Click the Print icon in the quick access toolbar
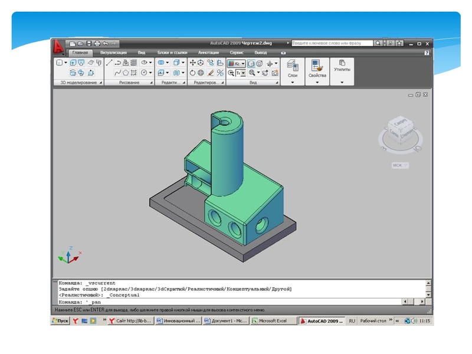The image size is (472, 354). (x=97, y=44)
